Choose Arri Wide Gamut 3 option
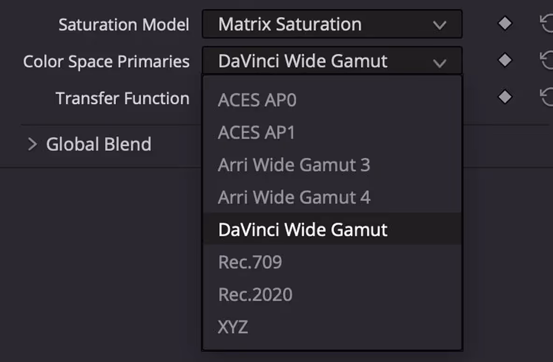The width and height of the screenshot is (553, 362). point(332,165)
